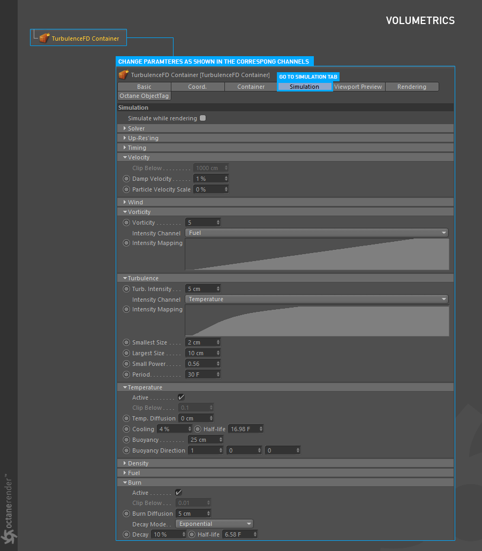
Task: Uncheck Active in the Temperature section
Action: (181, 397)
